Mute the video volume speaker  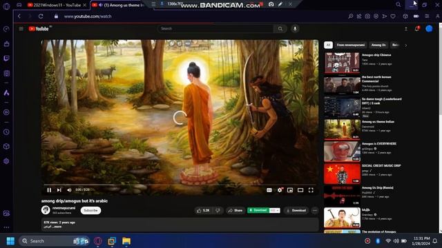coord(69,190)
